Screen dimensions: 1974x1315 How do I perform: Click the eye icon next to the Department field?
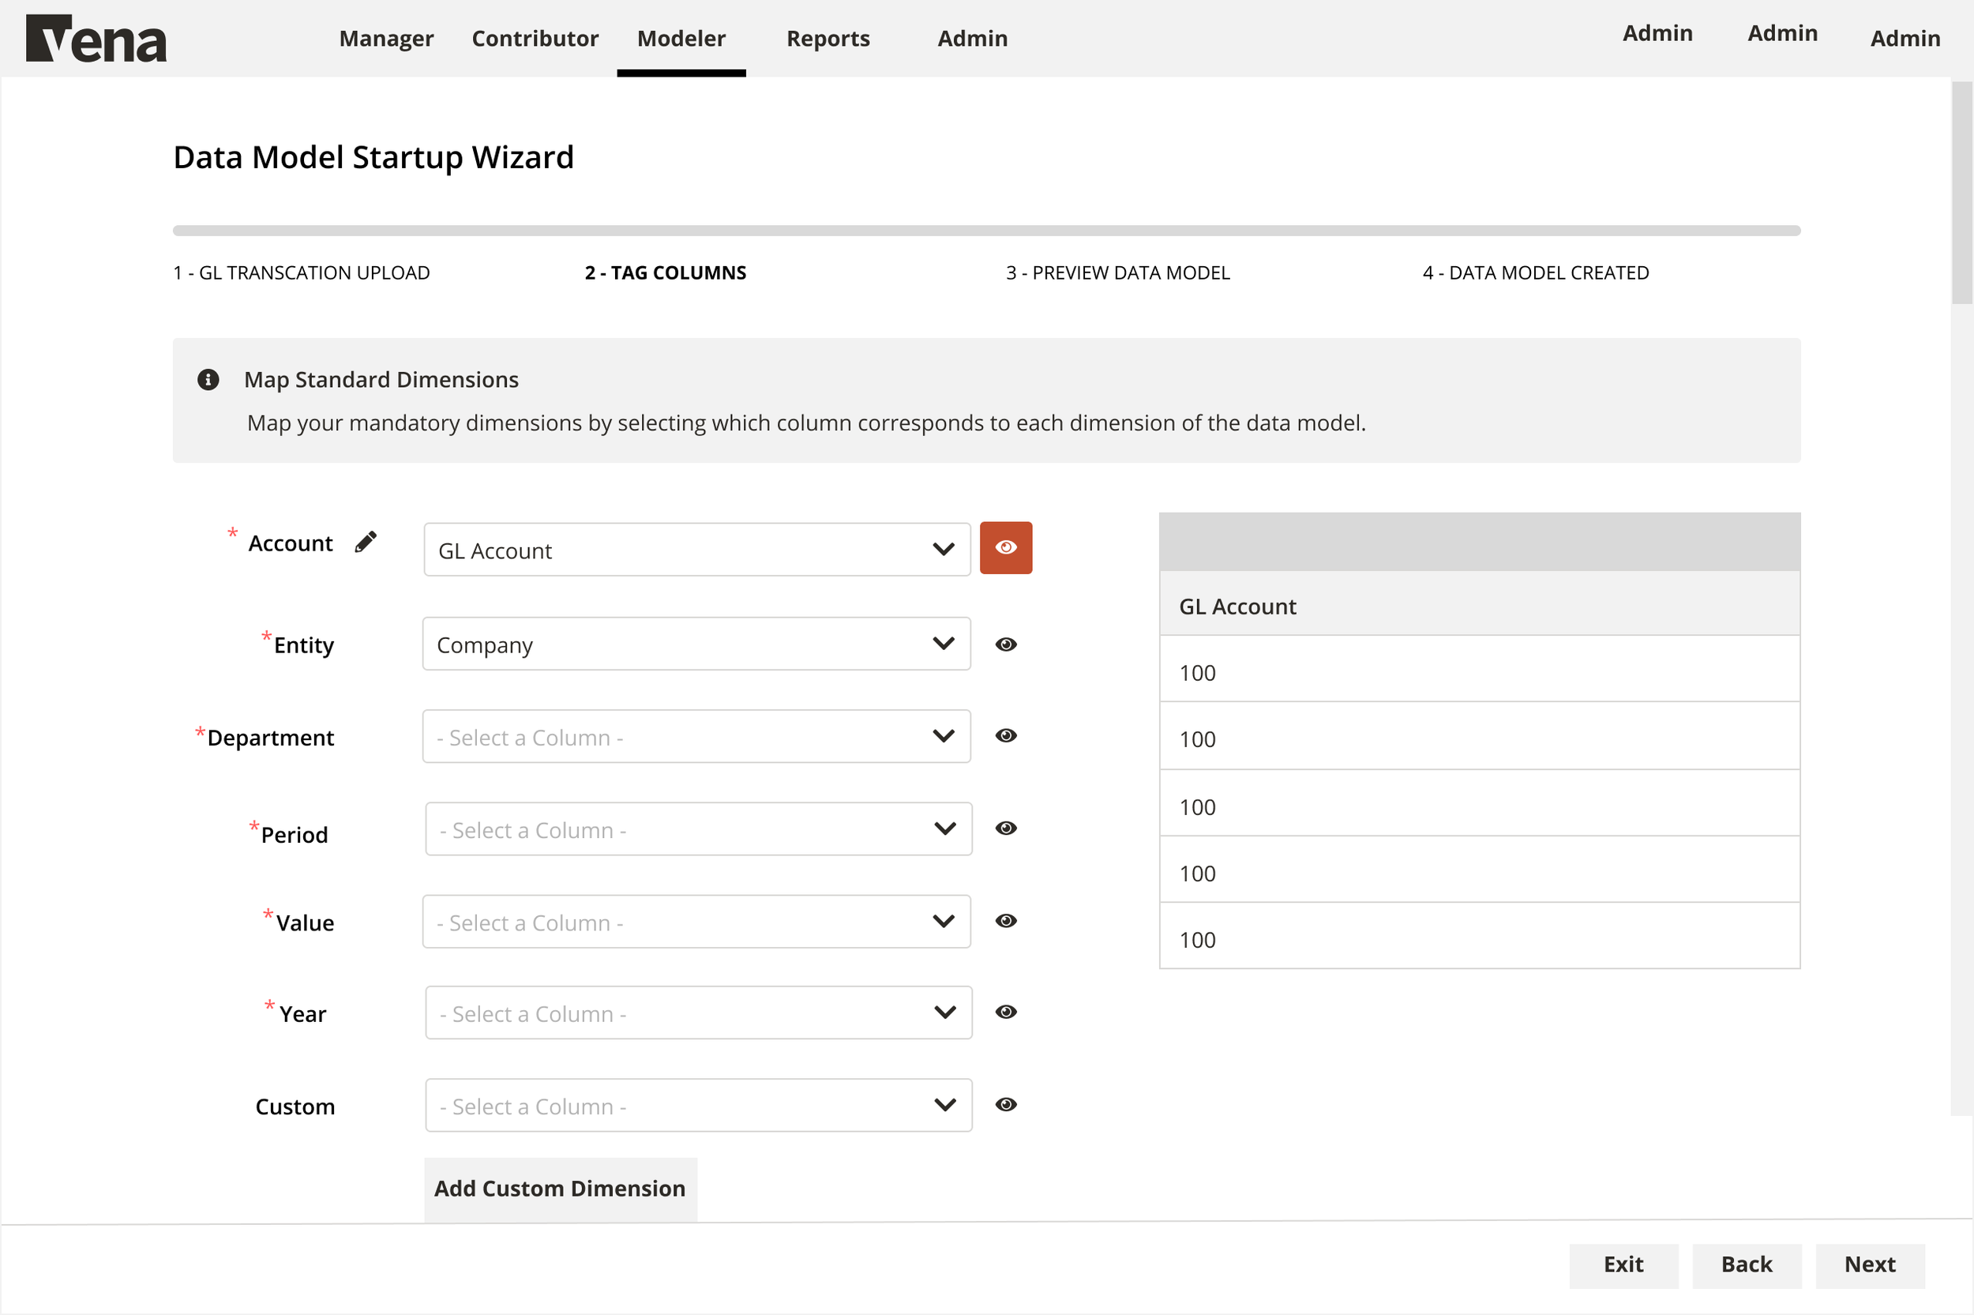1006,735
